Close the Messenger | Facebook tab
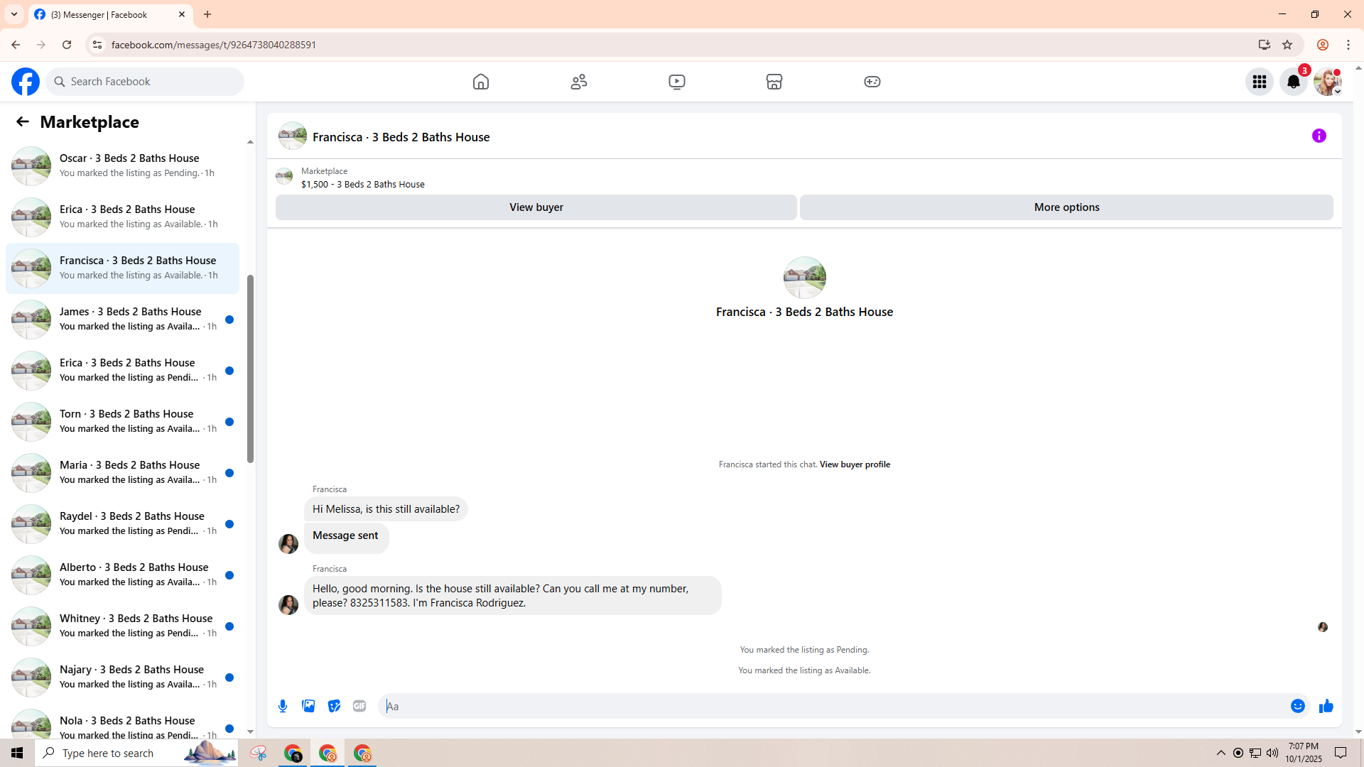The height and width of the screenshot is (767, 1364). click(x=182, y=14)
